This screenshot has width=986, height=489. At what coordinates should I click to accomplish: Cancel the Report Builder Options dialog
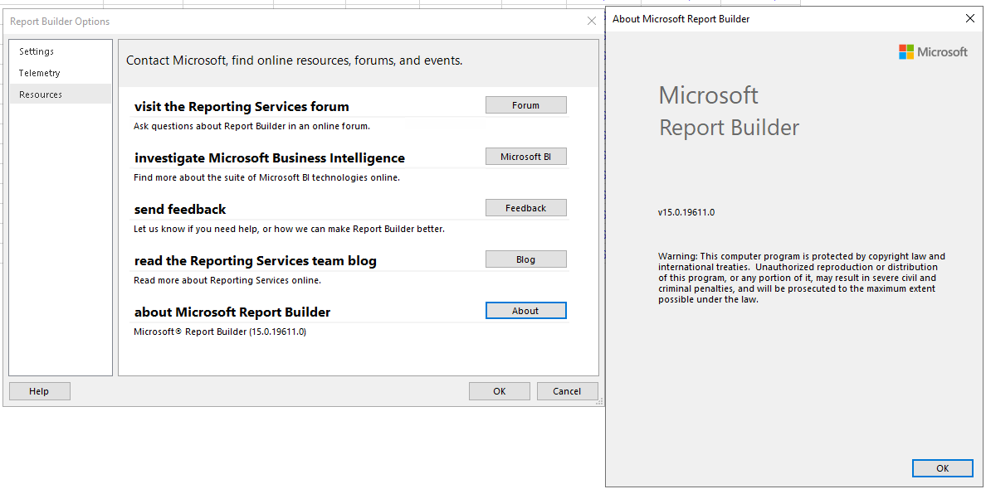pyautogui.click(x=567, y=391)
